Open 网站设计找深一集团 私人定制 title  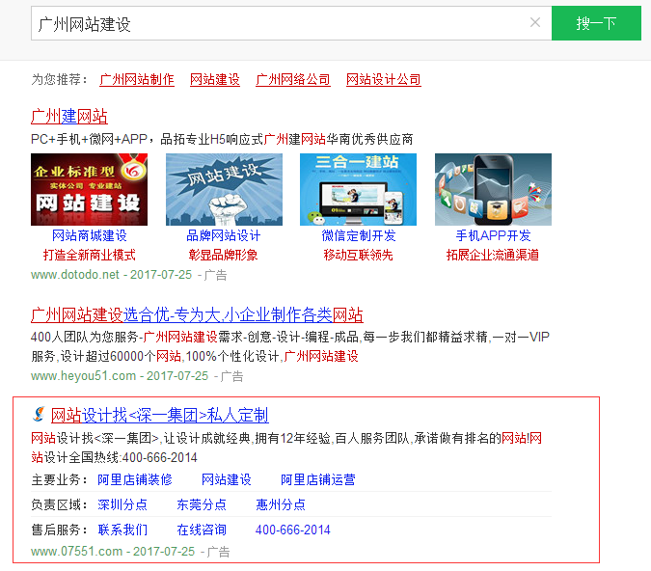click(x=159, y=416)
